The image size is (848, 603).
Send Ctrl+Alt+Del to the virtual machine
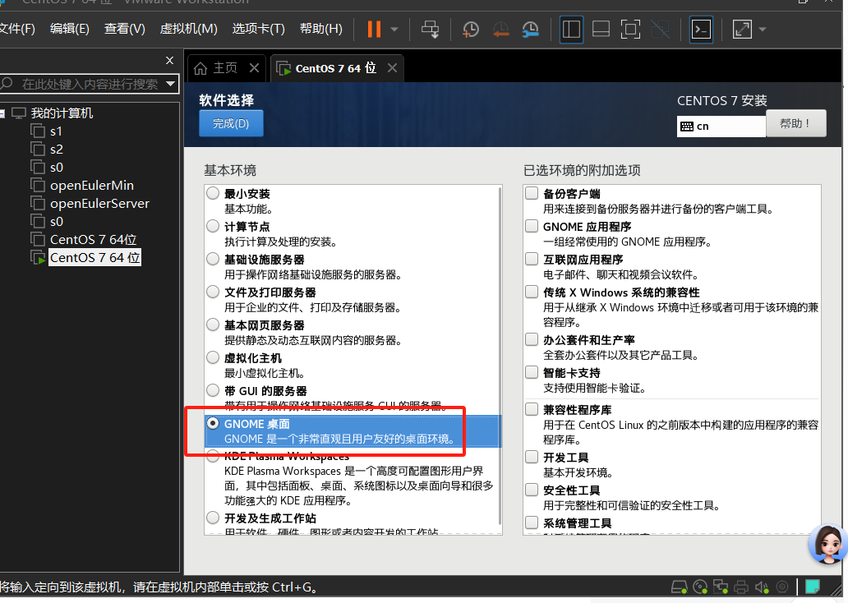coord(431,30)
